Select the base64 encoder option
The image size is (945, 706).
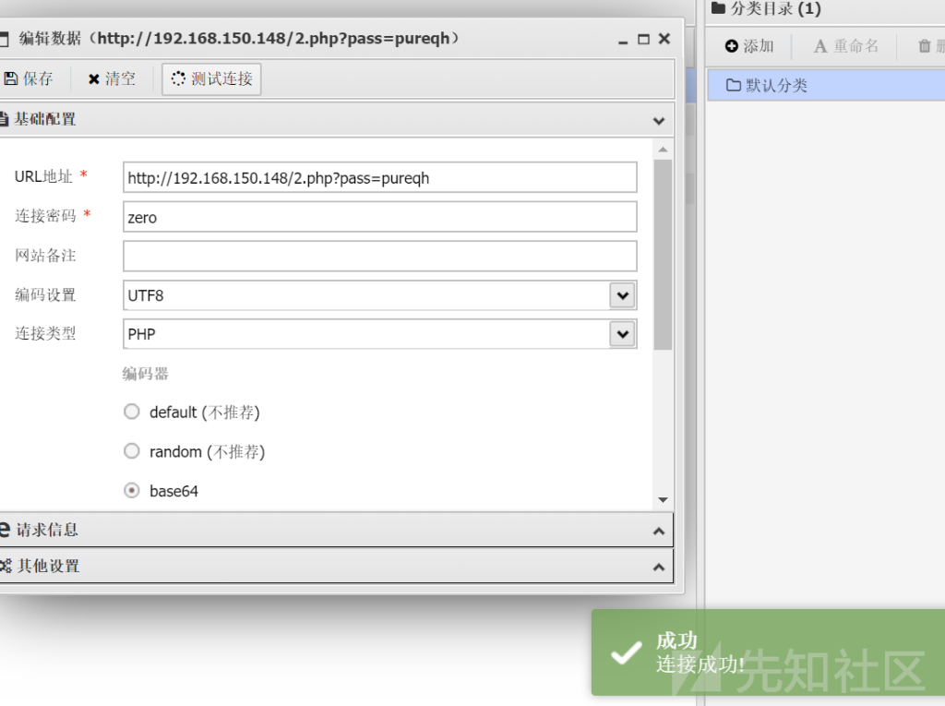point(131,490)
